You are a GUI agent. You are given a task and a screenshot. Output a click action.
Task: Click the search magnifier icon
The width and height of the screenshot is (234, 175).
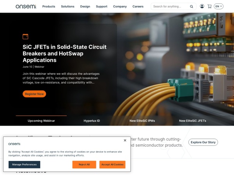[x=191, y=7]
